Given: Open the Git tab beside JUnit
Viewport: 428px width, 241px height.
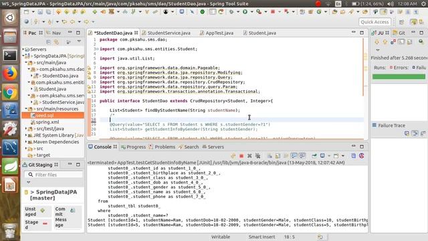Looking at the screenshot, I should 399,33.
